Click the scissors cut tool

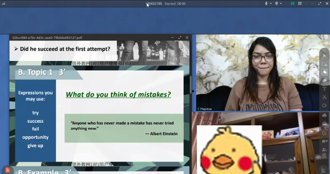[x=324, y=97]
